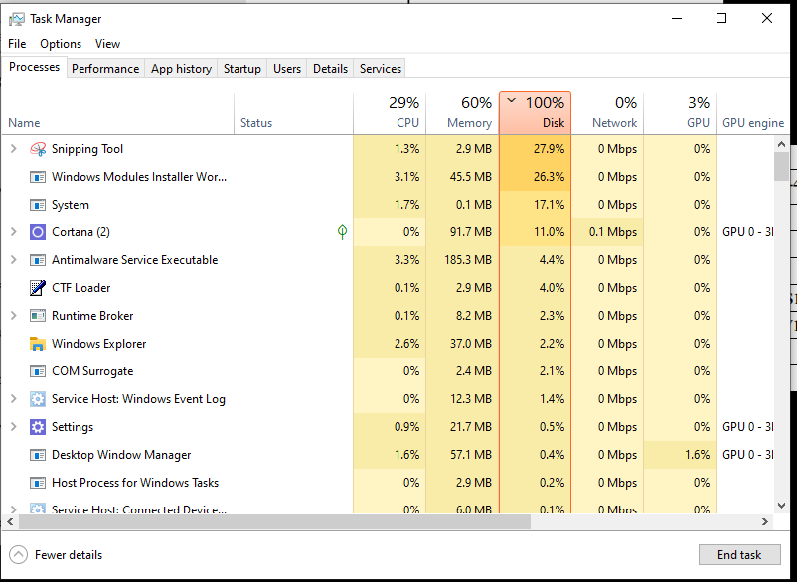Click the Service Host Windows Event Log gear icon
Screen dimensions: 797x582
click(x=38, y=399)
